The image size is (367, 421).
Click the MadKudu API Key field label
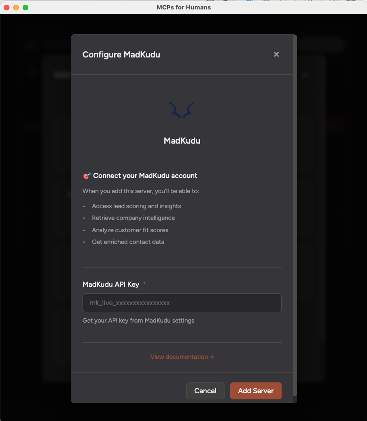tap(111, 284)
